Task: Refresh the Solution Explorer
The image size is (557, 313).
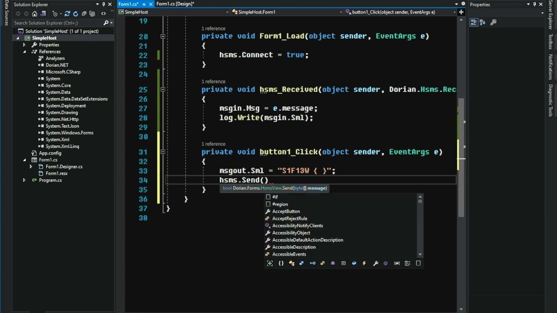Action: (75, 13)
